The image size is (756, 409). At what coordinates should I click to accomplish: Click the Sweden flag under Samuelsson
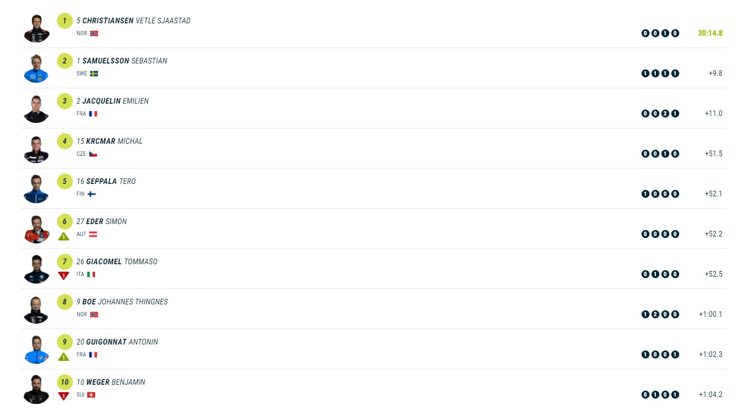(94, 74)
